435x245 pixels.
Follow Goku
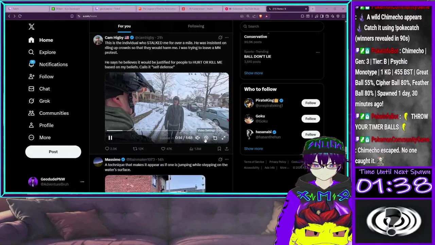(x=310, y=119)
